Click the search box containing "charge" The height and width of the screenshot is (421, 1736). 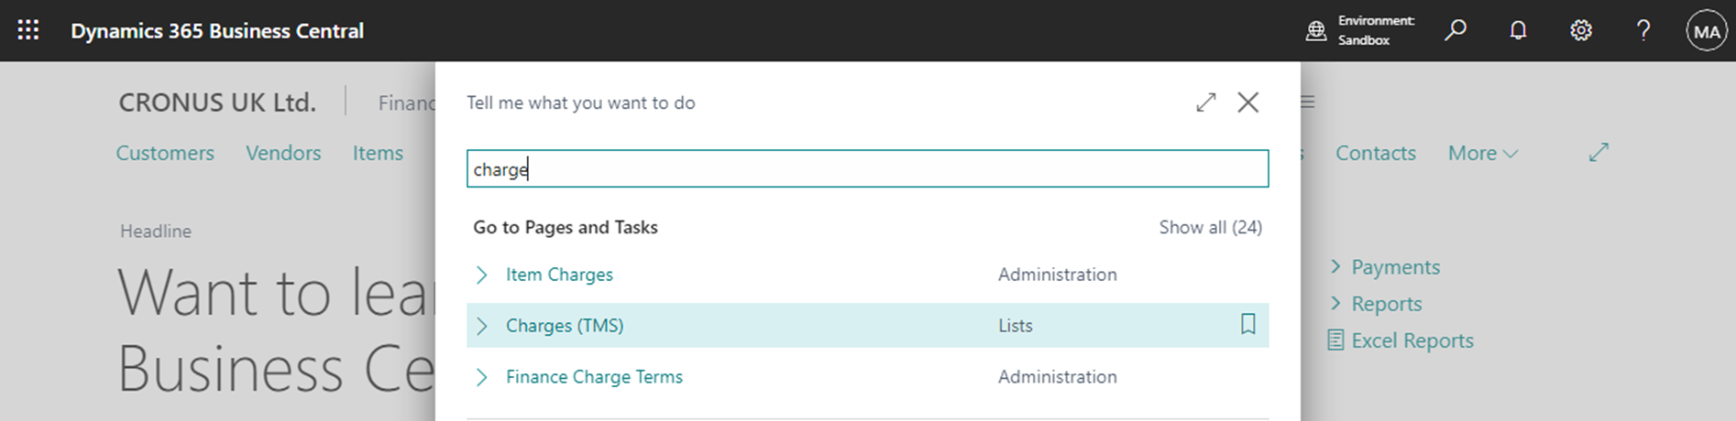(x=867, y=169)
